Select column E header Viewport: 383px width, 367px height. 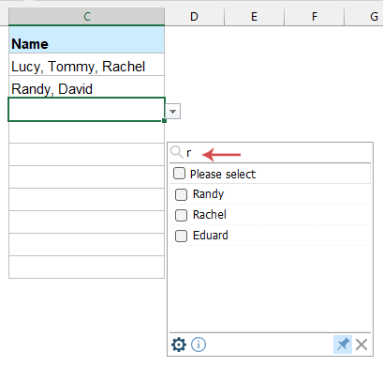point(254,16)
